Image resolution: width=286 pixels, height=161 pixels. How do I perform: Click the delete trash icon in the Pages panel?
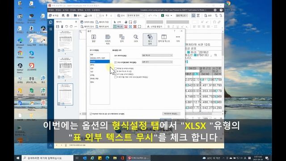coord(62,27)
